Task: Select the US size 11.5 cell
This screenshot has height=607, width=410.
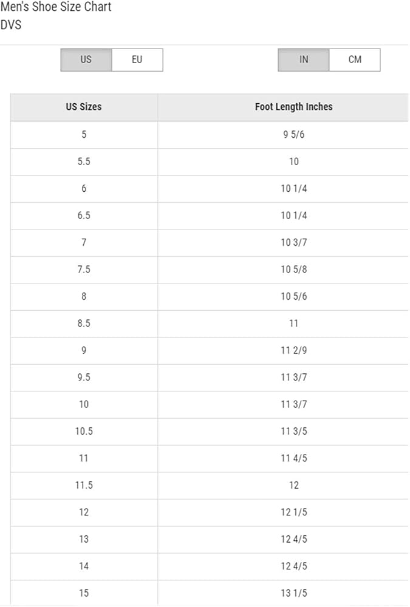Action: [84, 485]
